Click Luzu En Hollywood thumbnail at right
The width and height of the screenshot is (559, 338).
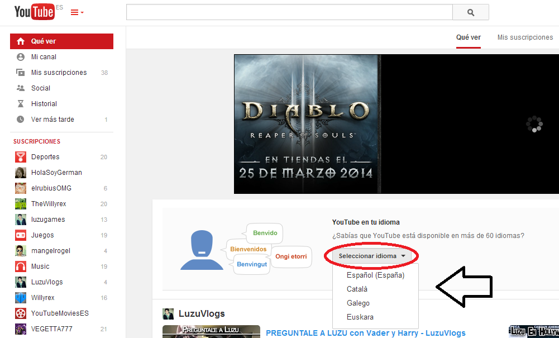click(534, 332)
